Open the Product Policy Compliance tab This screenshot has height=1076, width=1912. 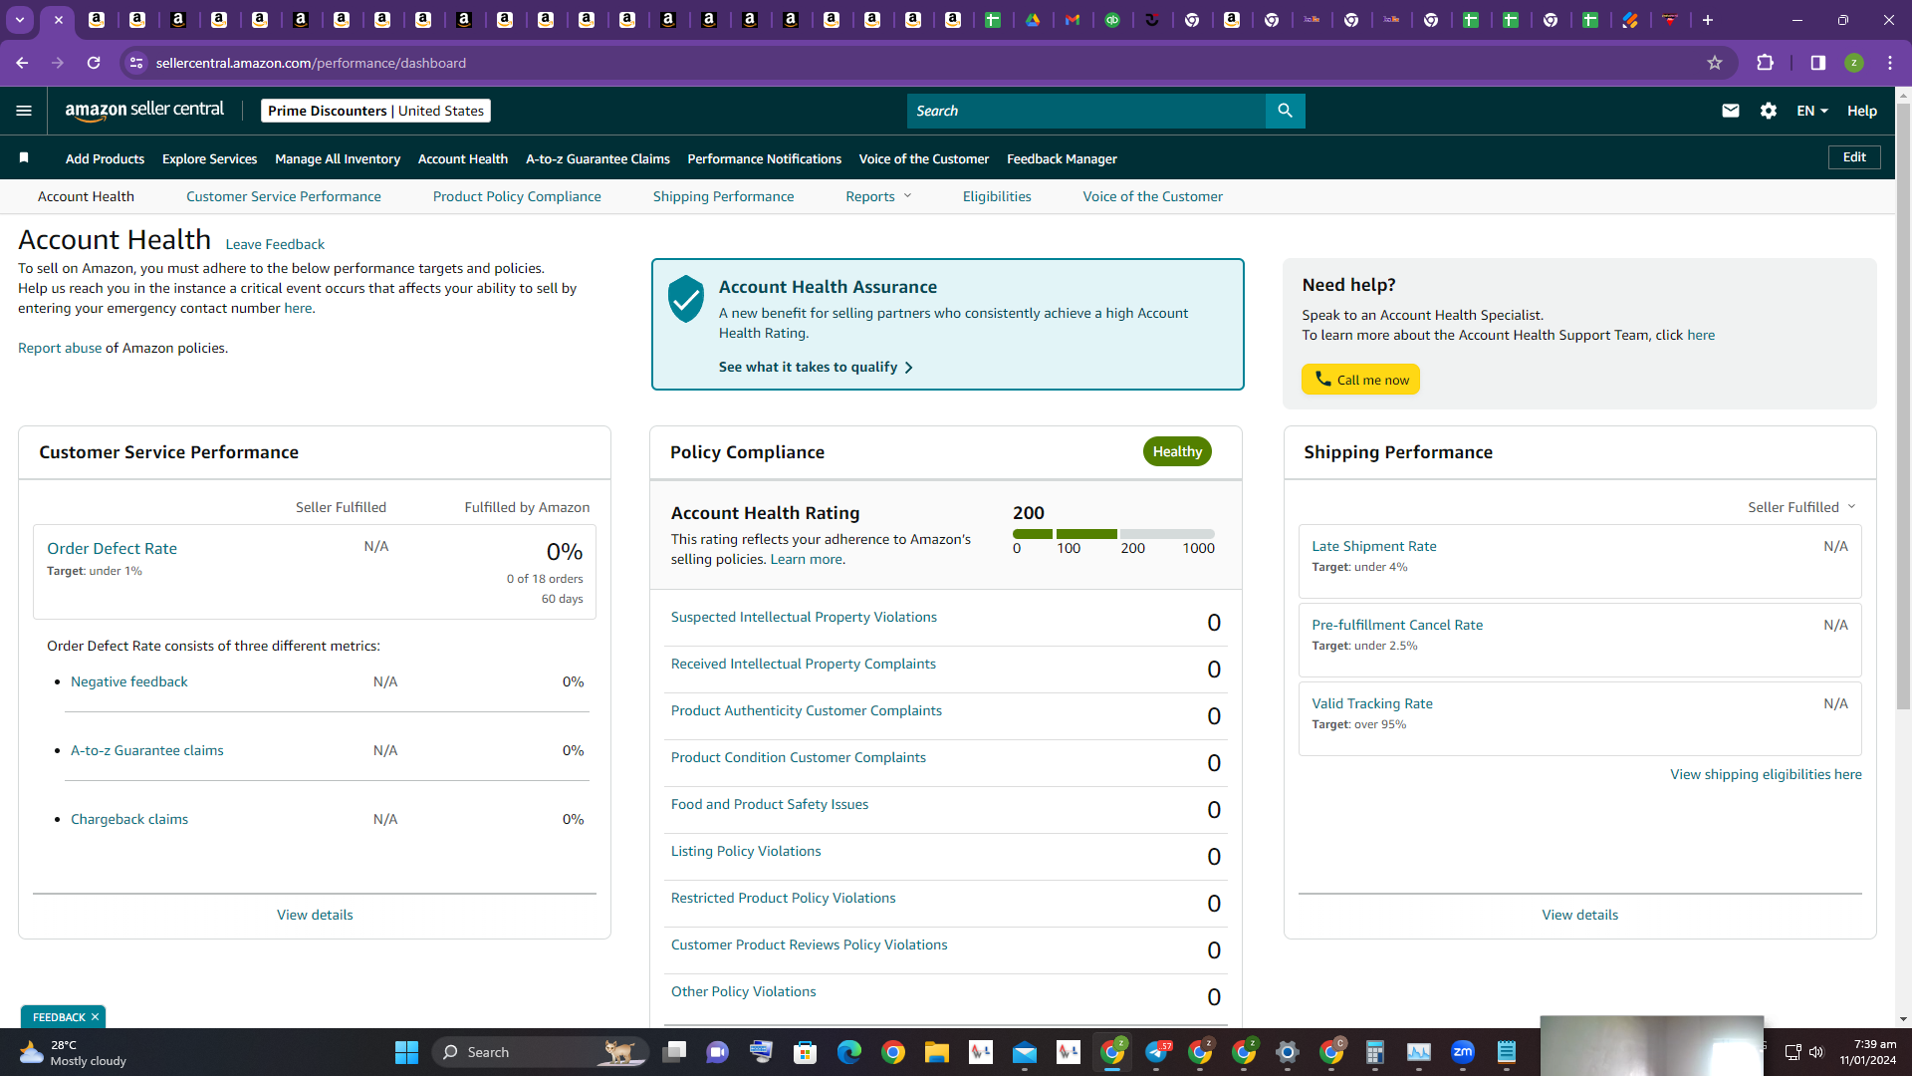(517, 196)
